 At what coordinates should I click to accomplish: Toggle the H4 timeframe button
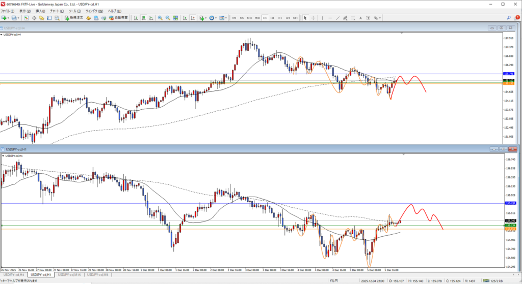coord(273,18)
